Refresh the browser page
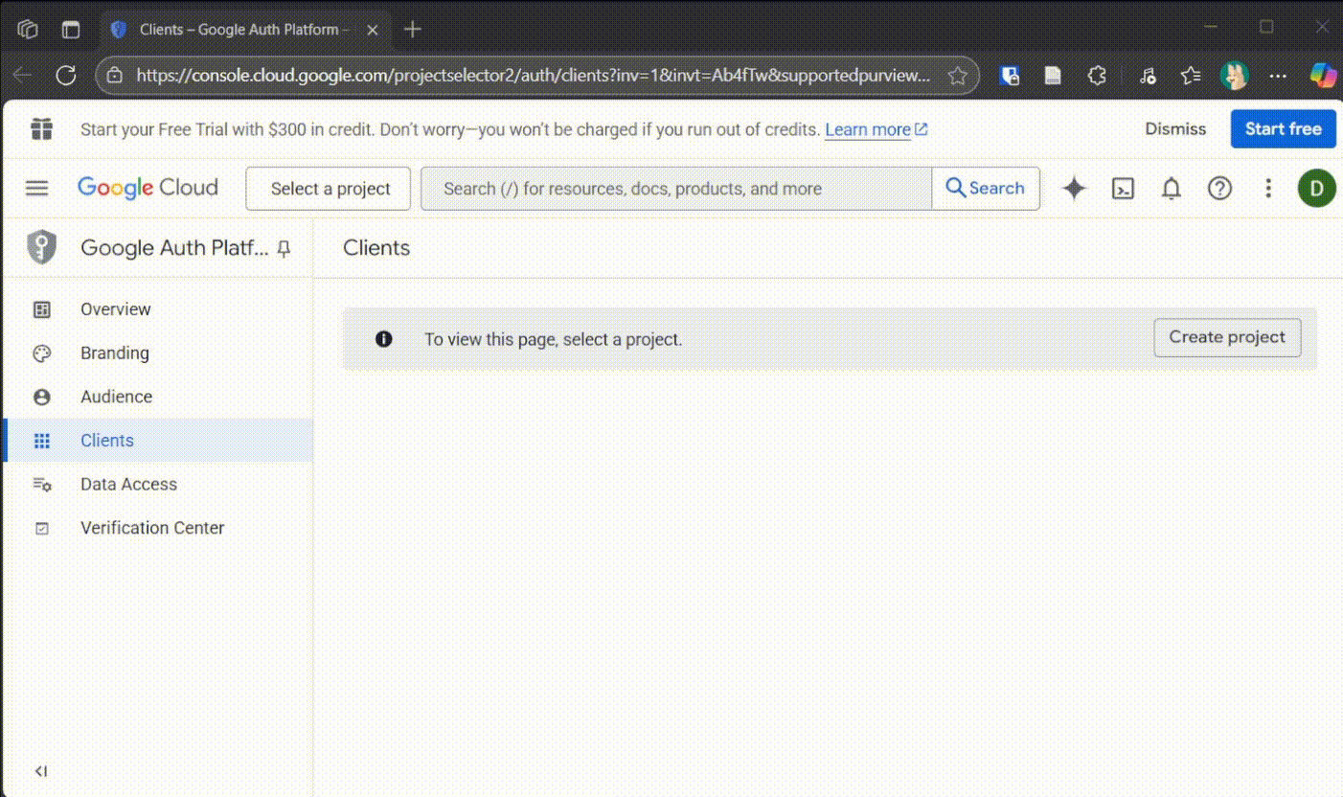1343x797 pixels. point(66,76)
